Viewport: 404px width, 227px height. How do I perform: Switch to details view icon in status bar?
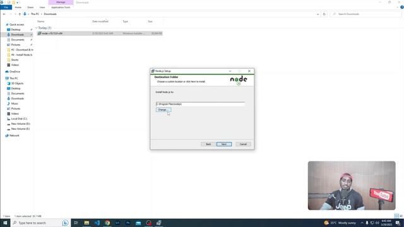click(x=396, y=216)
